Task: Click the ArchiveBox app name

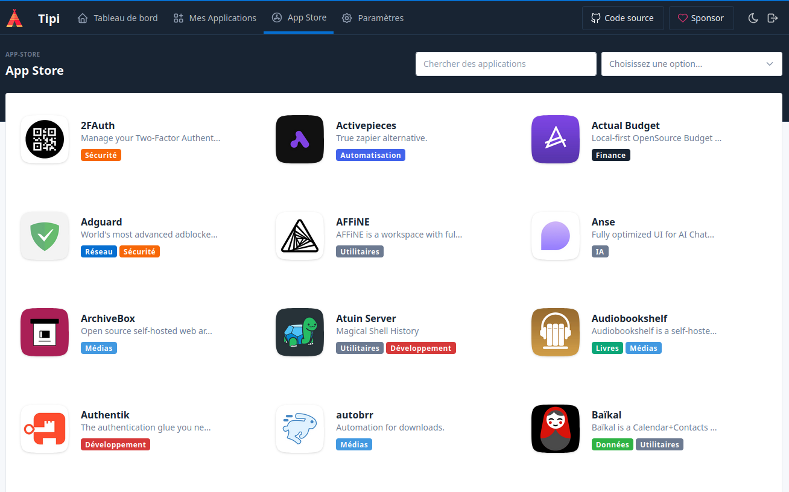Action: 108,318
